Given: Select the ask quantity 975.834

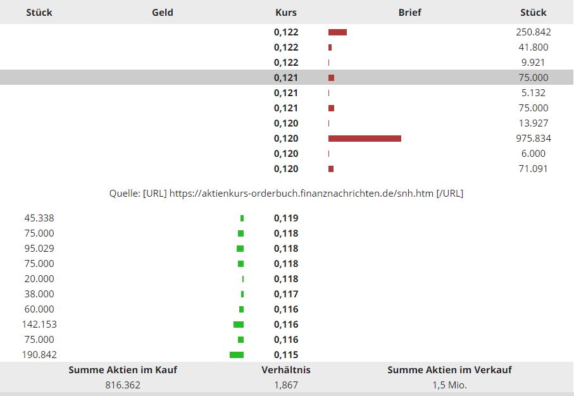Looking at the screenshot, I should pyautogui.click(x=533, y=139).
